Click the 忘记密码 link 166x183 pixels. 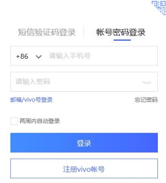[x=146, y=100]
